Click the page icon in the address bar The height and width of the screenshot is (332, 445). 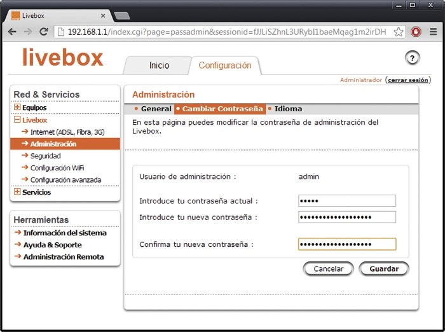point(61,32)
